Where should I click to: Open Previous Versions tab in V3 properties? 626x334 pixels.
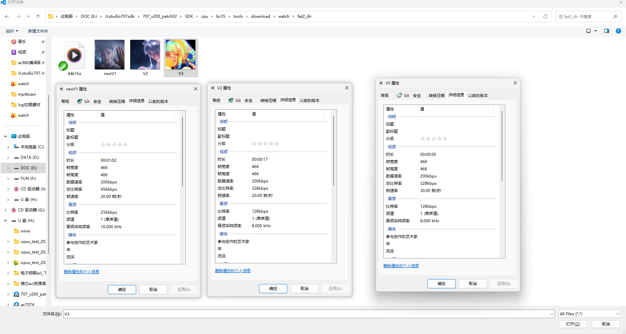click(x=478, y=95)
